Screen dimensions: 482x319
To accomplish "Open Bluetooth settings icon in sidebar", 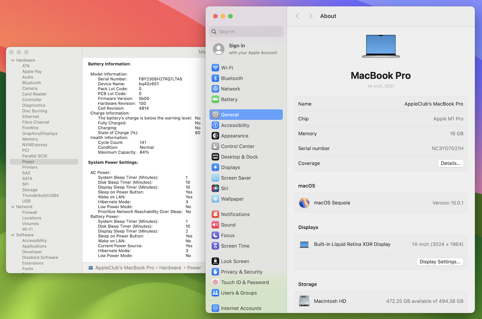I will (215, 78).
